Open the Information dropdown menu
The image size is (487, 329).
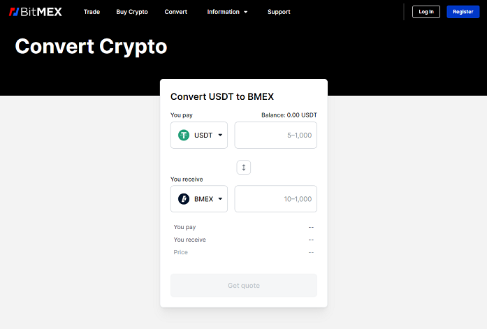point(227,12)
